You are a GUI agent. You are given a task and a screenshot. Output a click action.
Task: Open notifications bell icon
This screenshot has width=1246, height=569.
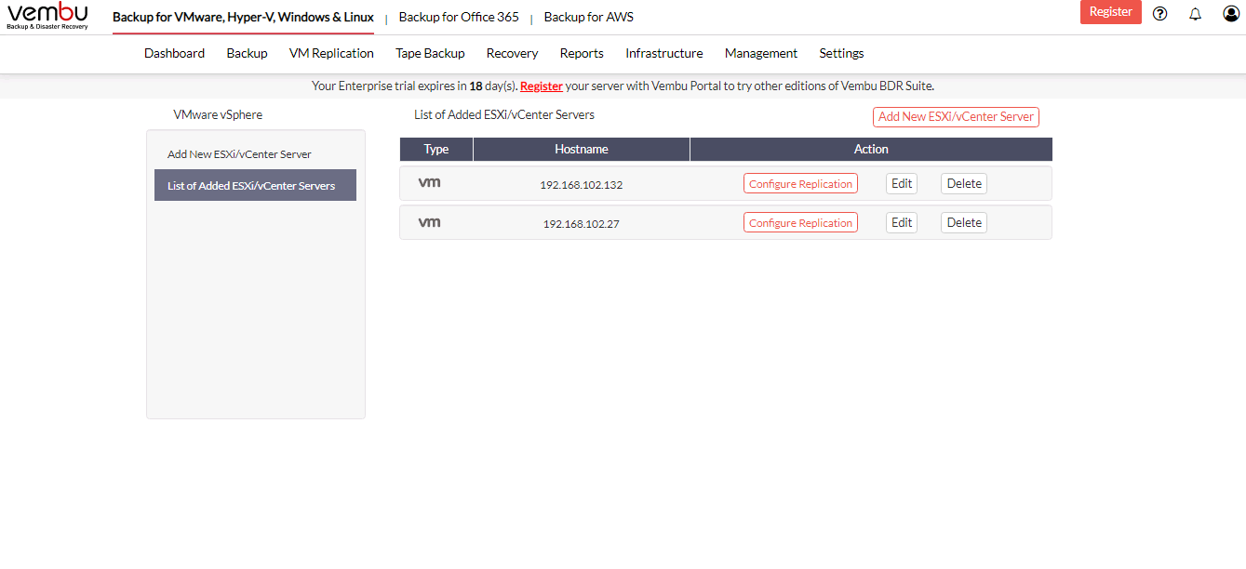pyautogui.click(x=1196, y=14)
